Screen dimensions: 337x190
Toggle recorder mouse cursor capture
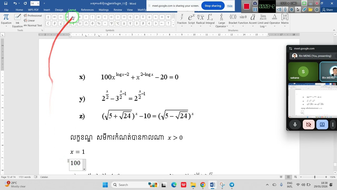(298, 10)
